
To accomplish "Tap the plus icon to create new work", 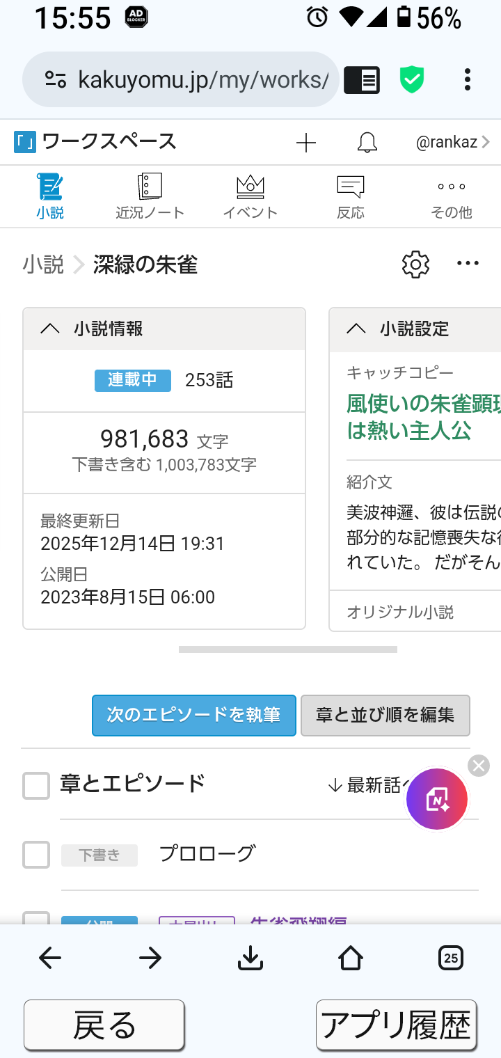I will (305, 143).
